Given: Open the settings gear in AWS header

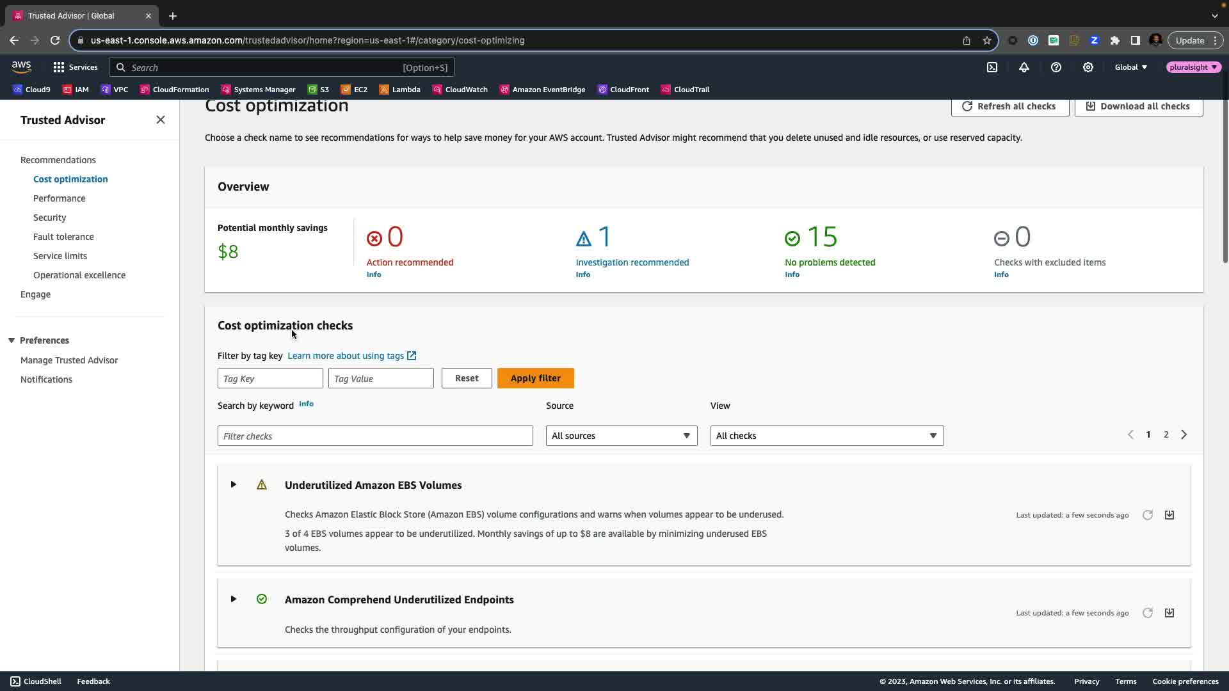Looking at the screenshot, I should 1088,67.
